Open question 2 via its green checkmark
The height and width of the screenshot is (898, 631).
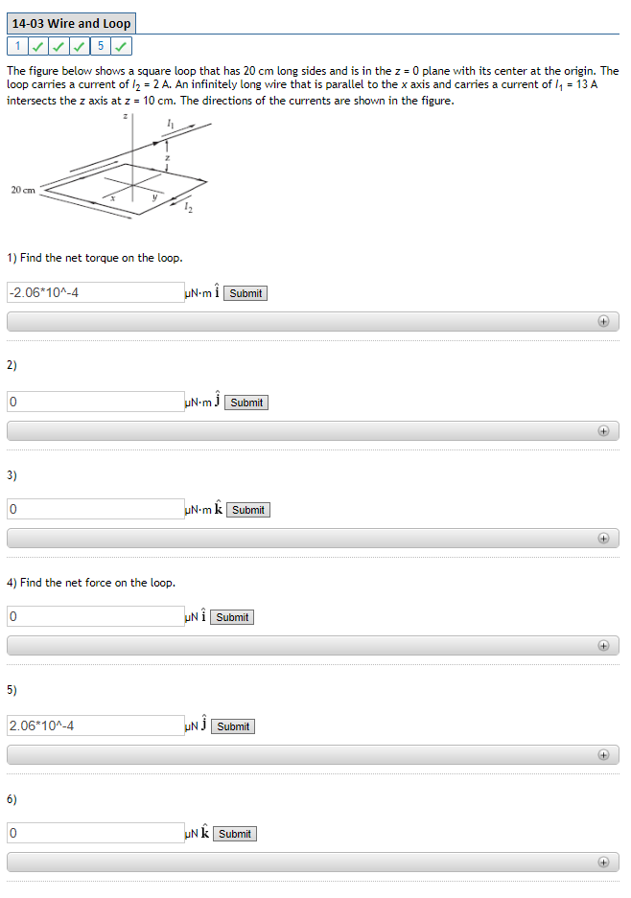tap(37, 45)
